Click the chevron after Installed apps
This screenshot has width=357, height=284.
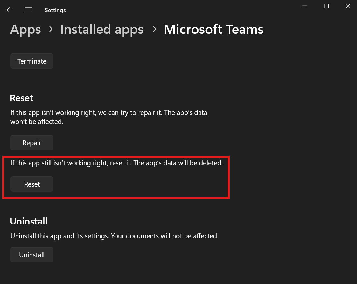tap(155, 29)
